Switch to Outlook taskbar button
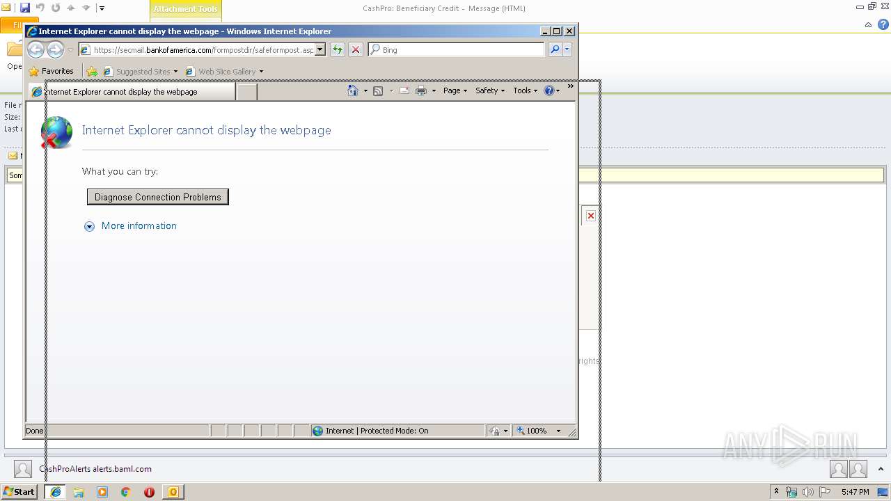This screenshot has height=501, width=891. pos(173,492)
